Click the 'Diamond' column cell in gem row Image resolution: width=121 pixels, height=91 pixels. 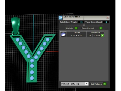[x=95, y=33]
